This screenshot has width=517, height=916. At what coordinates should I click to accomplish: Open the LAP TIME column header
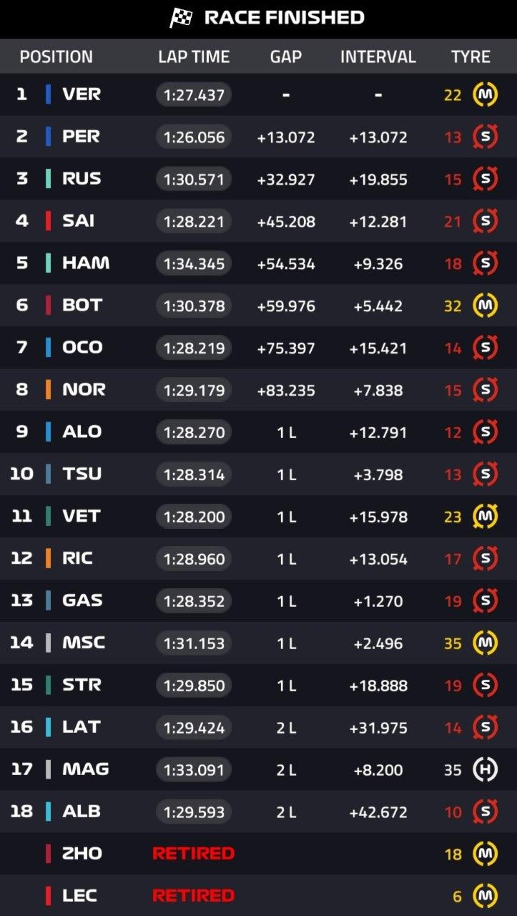click(194, 57)
